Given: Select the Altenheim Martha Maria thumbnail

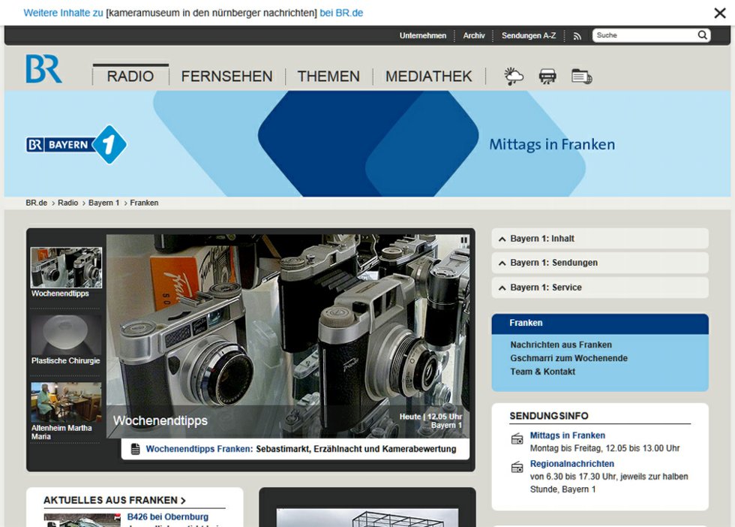Looking at the screenshot, I should pyautogui.click(x=66, y=402).
